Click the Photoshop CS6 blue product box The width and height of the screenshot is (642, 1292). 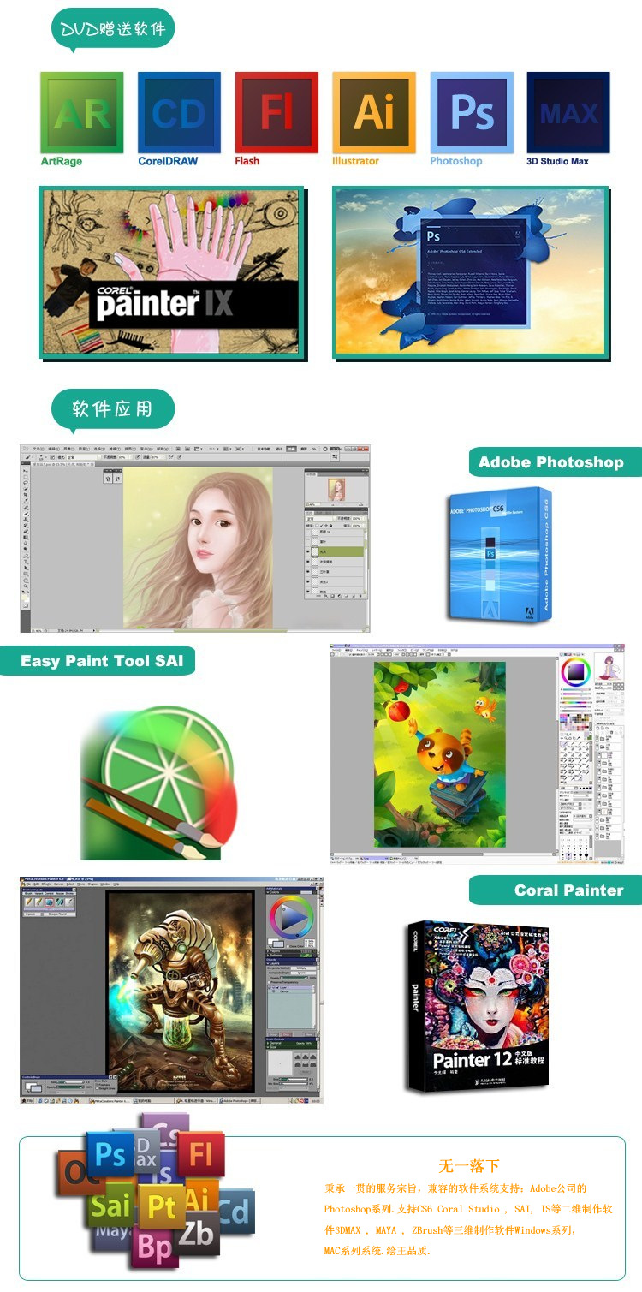(x=497, y=555)
